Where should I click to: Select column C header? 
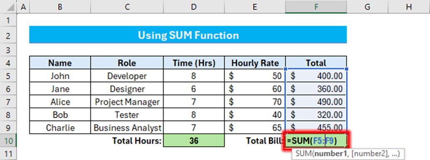127,7
